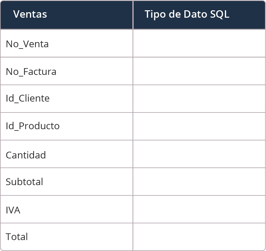
Task: Click the Ventas column header
Action: pyautogui.click(x=67, y=15)
